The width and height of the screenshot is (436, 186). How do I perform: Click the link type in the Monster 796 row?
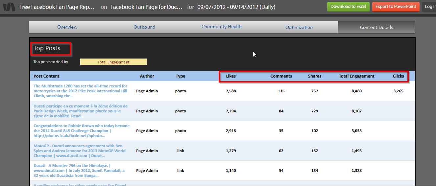click(x=181, y=171)
